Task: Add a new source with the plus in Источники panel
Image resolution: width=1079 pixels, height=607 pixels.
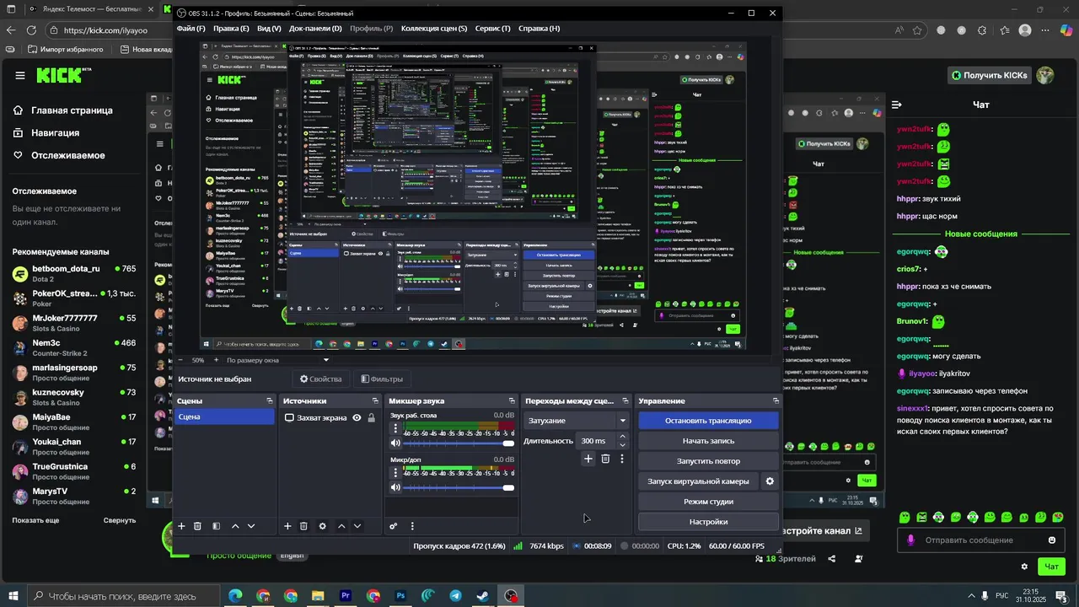Action: click(287, 526)
